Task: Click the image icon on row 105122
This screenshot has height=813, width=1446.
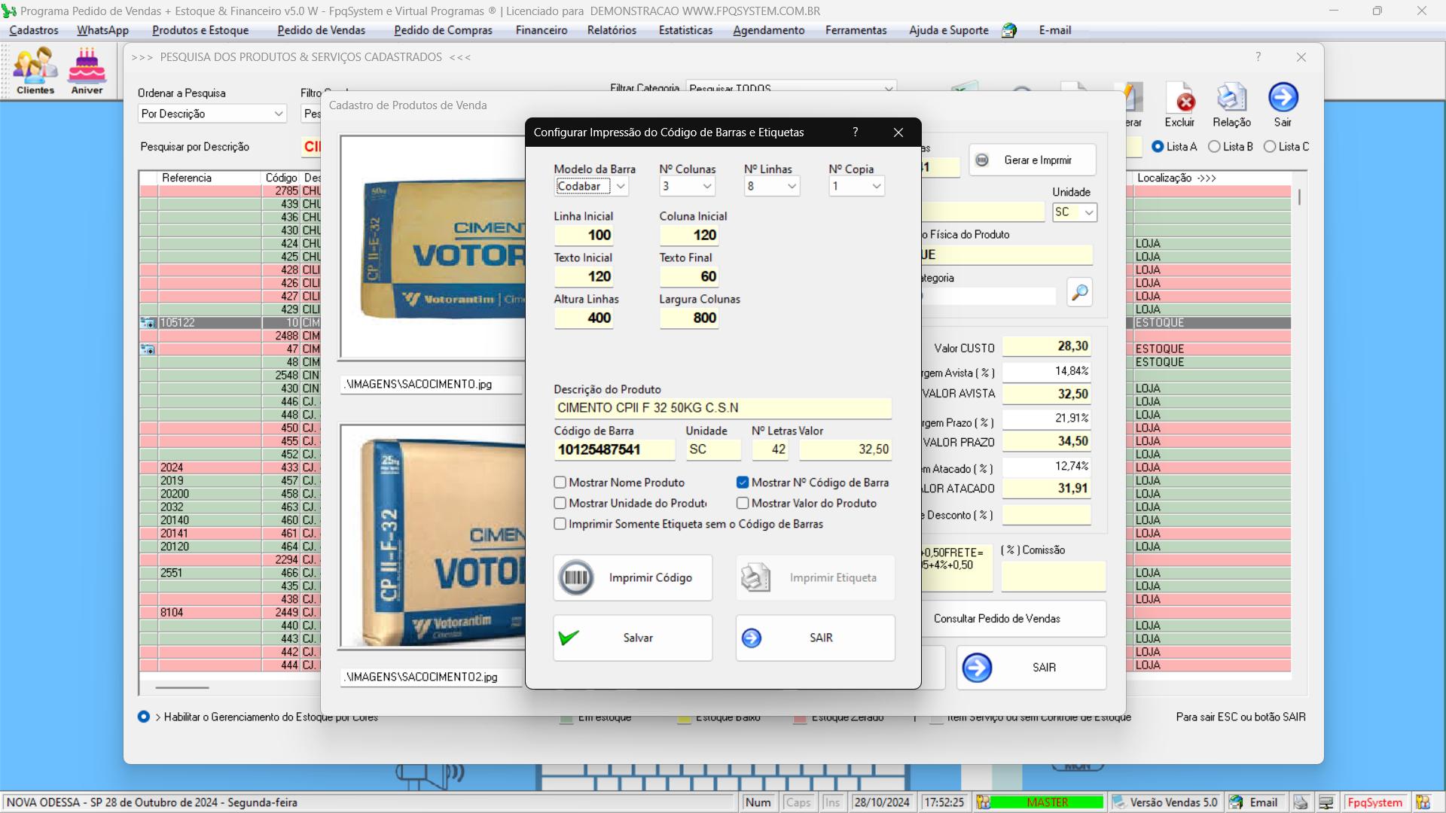Action: 148,322
